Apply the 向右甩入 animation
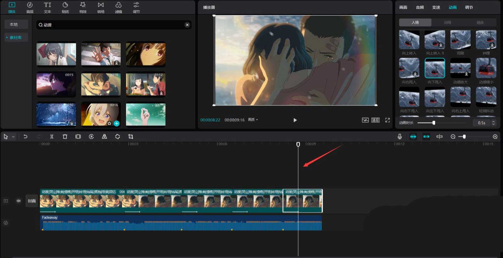503x258 pixels. pyautogui.click(x=409, y=68)
